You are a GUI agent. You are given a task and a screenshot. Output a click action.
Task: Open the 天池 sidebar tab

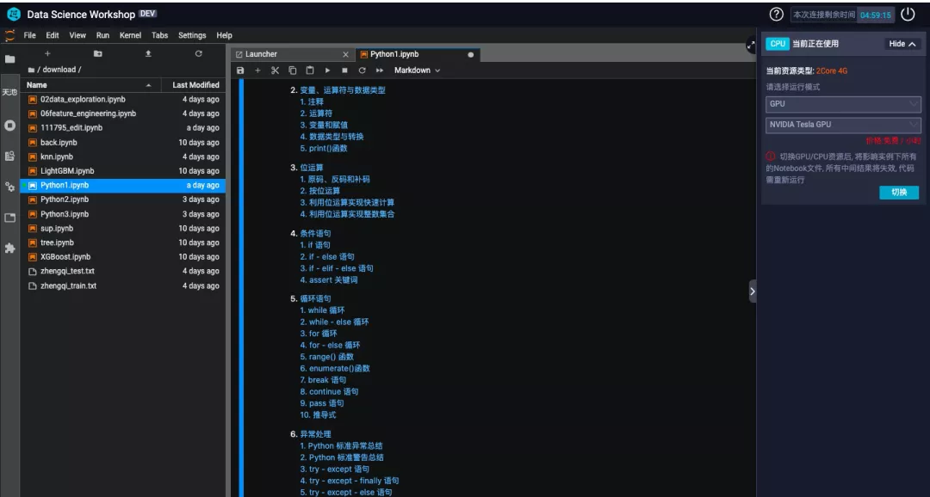(x=10, y=92)
